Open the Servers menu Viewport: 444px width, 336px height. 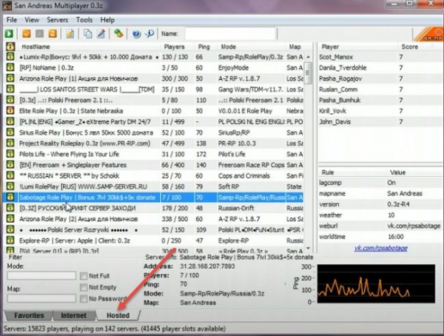coord(57,20)
